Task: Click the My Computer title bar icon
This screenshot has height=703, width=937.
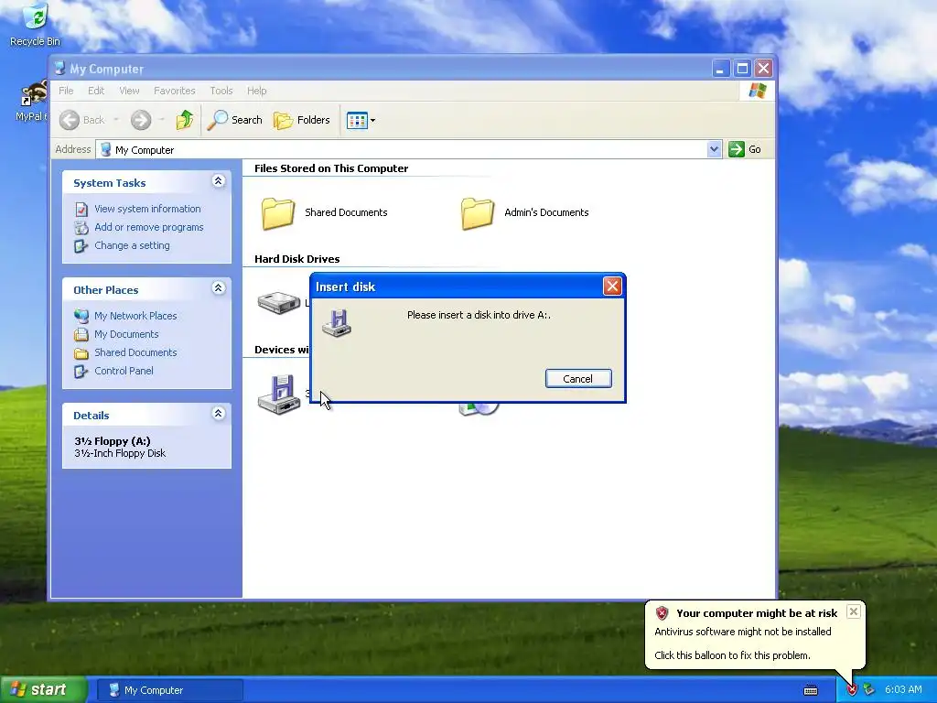Action: pos(59,69)
